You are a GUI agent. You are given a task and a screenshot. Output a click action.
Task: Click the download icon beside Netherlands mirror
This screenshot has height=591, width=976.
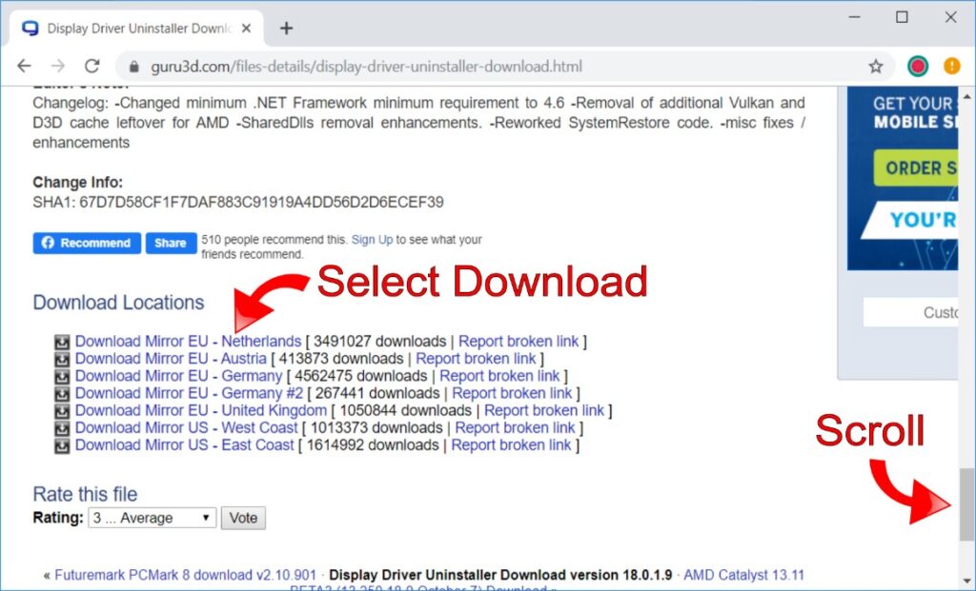pos(63,342)
